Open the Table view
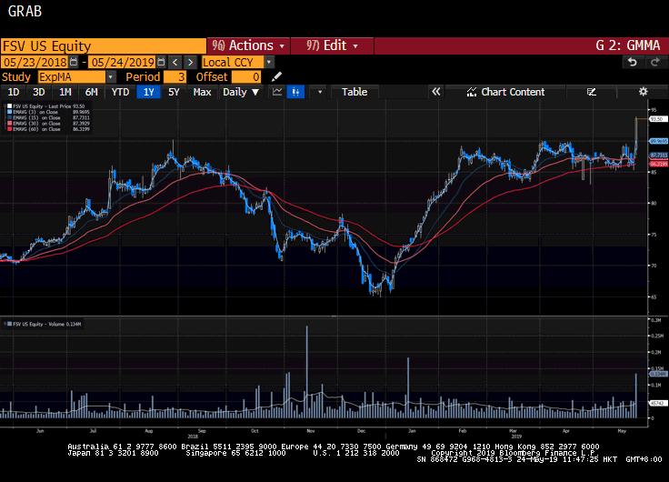669x482 pixels. (x=354, y=92)
